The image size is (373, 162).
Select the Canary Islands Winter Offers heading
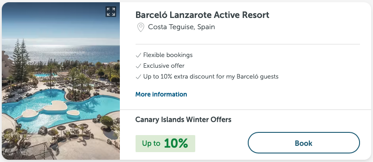pos(183,119)
